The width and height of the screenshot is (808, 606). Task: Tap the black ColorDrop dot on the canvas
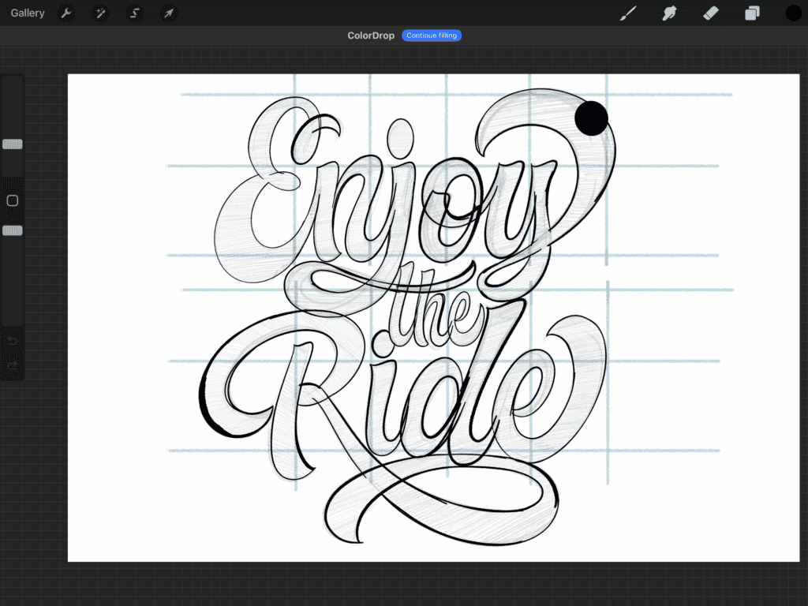coord(590,117)
